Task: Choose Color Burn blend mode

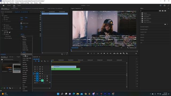Action: (x=25, y=46)
